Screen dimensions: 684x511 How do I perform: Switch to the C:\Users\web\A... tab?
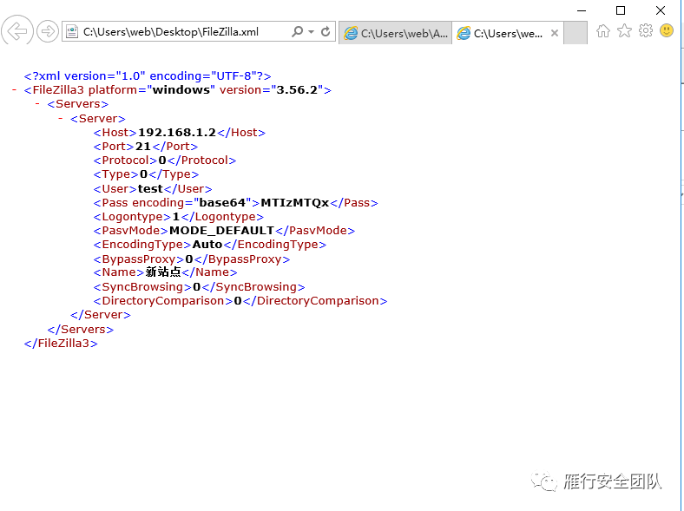(395, 33)
